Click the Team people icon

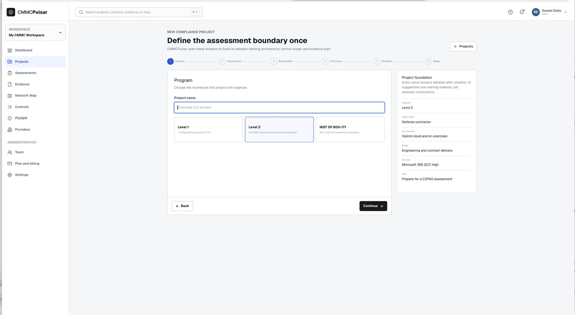(10, 152)
